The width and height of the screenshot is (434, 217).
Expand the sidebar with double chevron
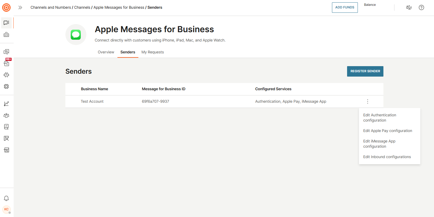pyautogui.click(x=20, y=8)
